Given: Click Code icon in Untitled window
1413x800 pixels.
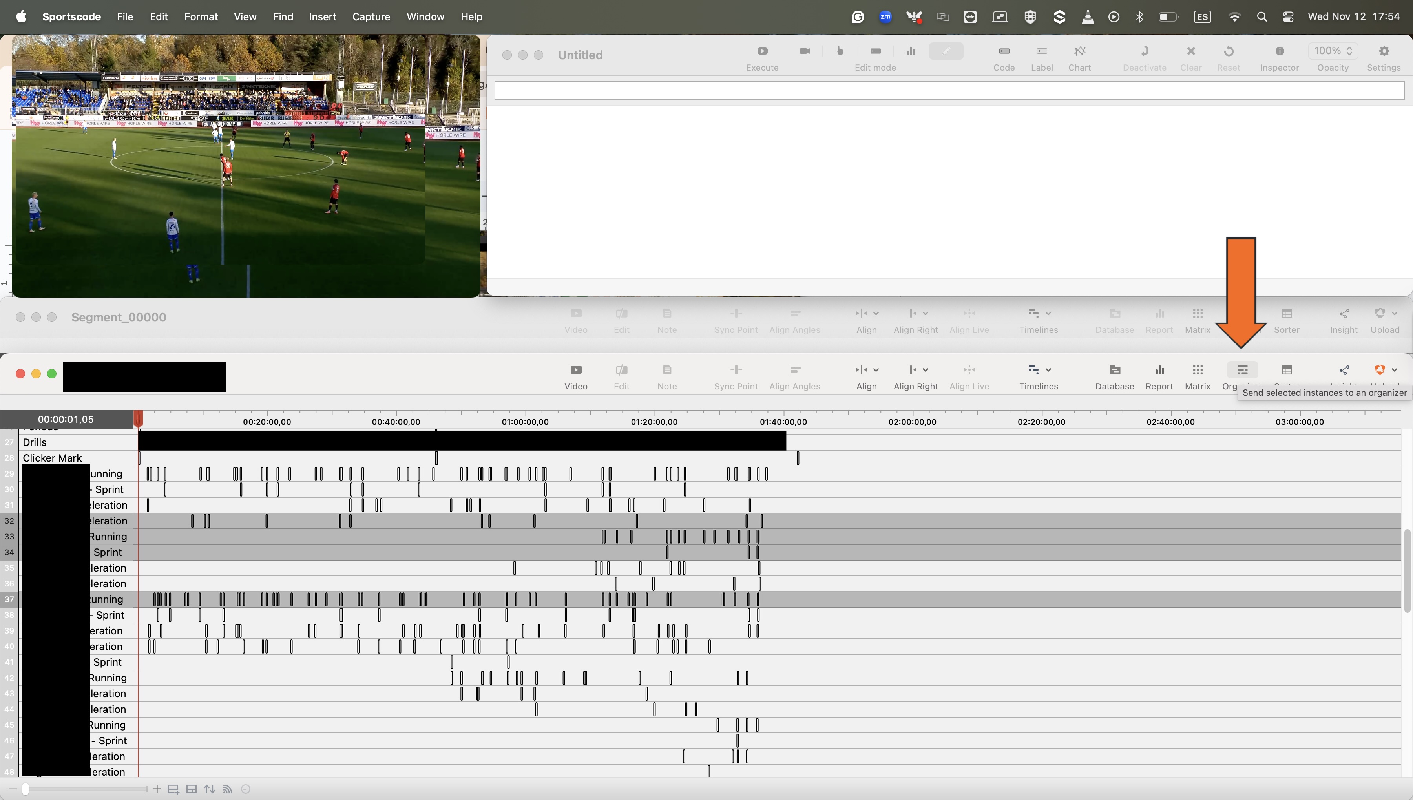Looking at the screenshot, I should tap(1004, 51).
